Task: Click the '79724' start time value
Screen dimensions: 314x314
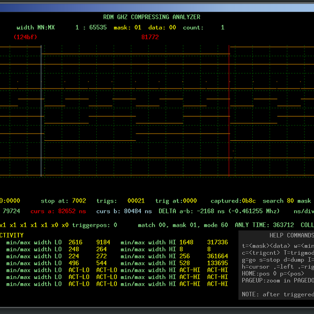Action: click(11, 211)
